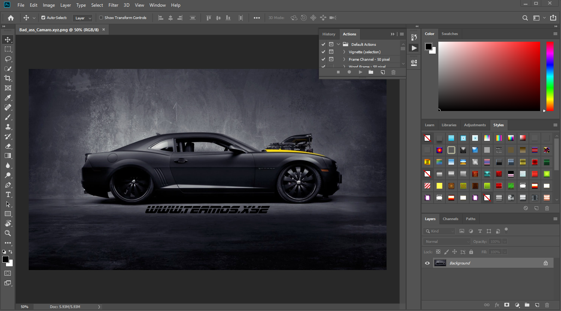
Task: Select the History Brush tool
Action: (x=8, y=136)
